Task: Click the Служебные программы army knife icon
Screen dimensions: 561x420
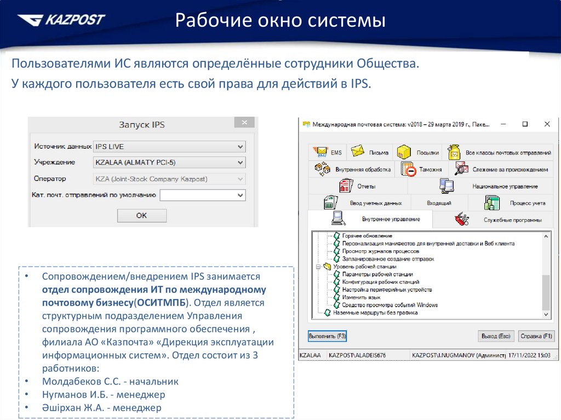Action: coord(462,219)
